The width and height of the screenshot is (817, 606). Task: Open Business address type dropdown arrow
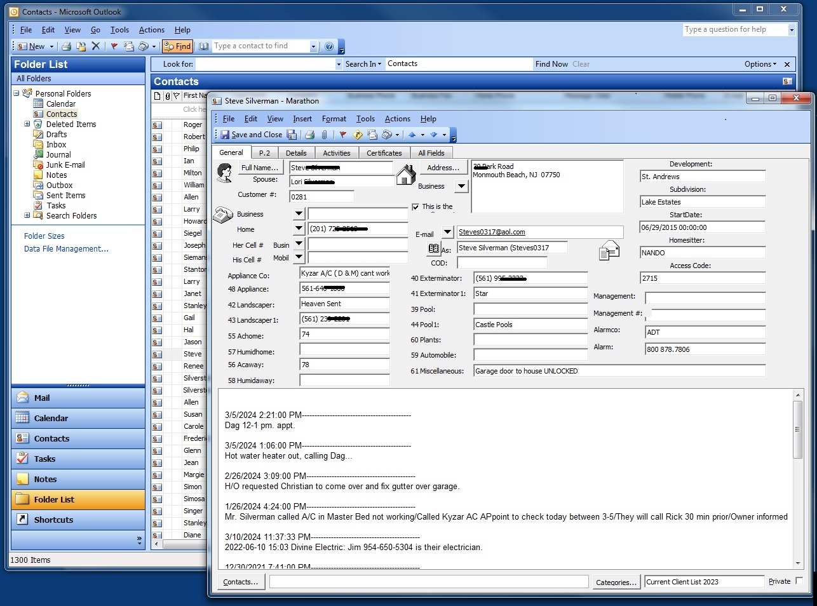[462, 186]
